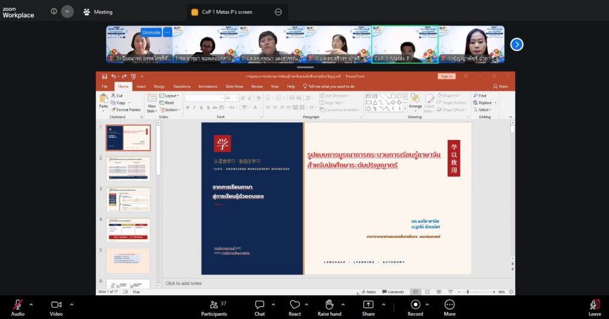Click Tell me what you want to do
The height and width of the screenshot is (319, 609).
pos(328,86)
